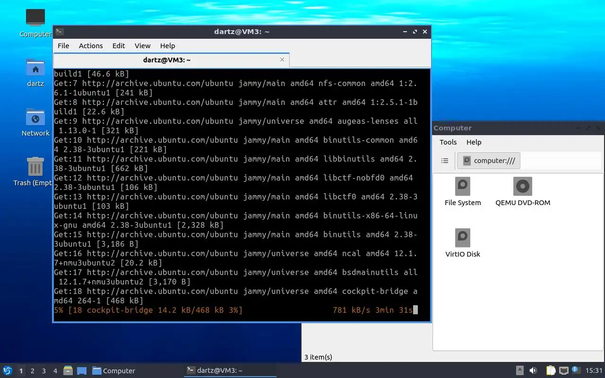Open the Computer desktop icon
The height and width of the screenshot is (378, 605).
[x=35, y=23]
